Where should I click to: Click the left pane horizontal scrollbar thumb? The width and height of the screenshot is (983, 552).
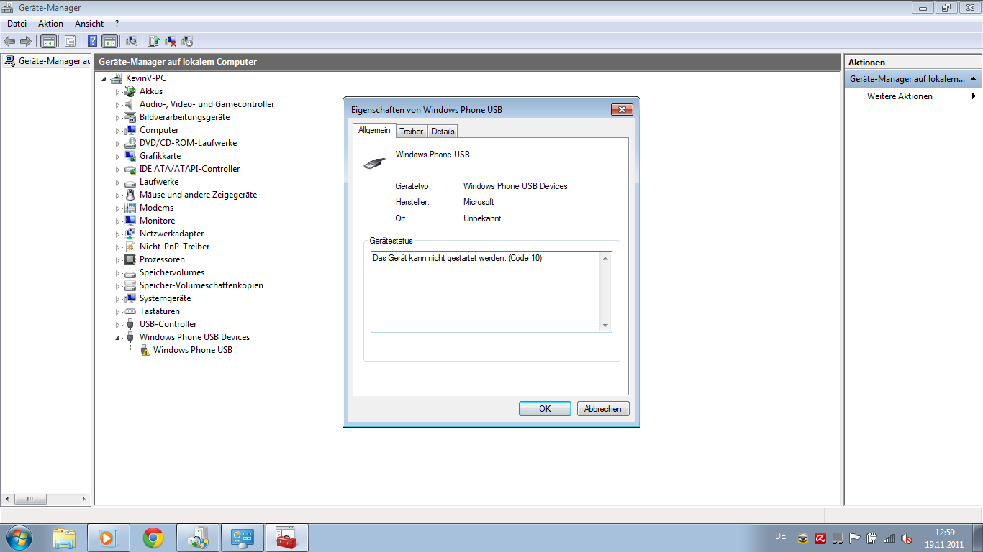(30, 499)
